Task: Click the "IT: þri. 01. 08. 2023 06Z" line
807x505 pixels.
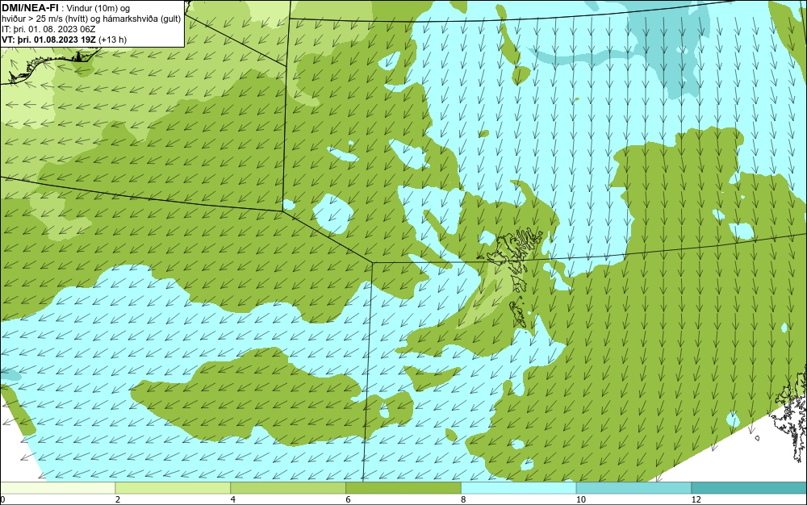Action: 48,29
